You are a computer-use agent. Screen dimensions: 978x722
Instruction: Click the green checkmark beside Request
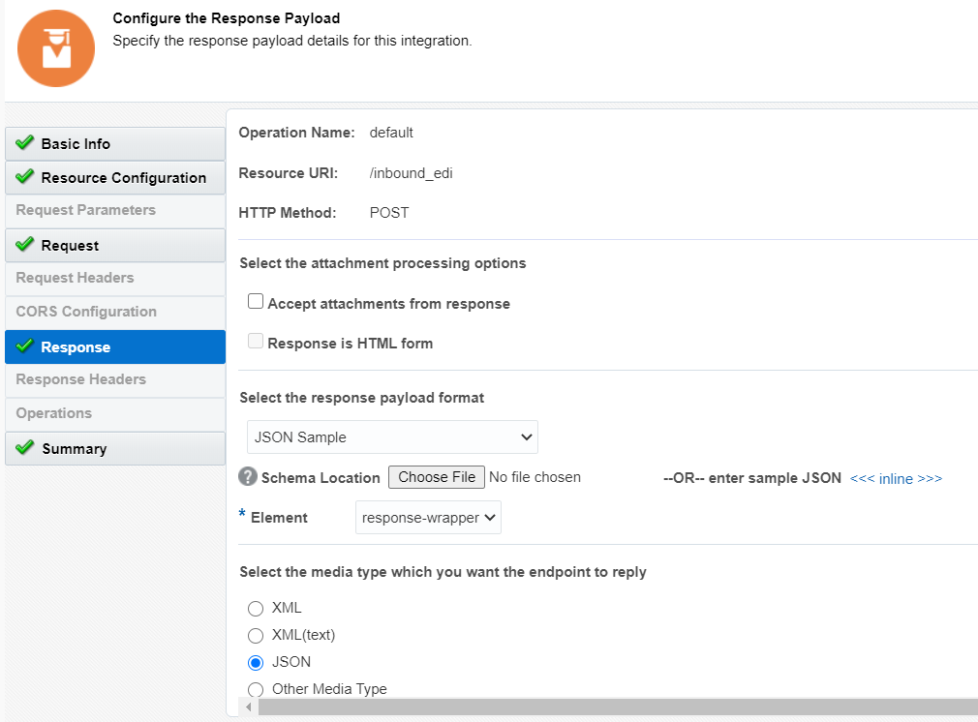[25, 244]
